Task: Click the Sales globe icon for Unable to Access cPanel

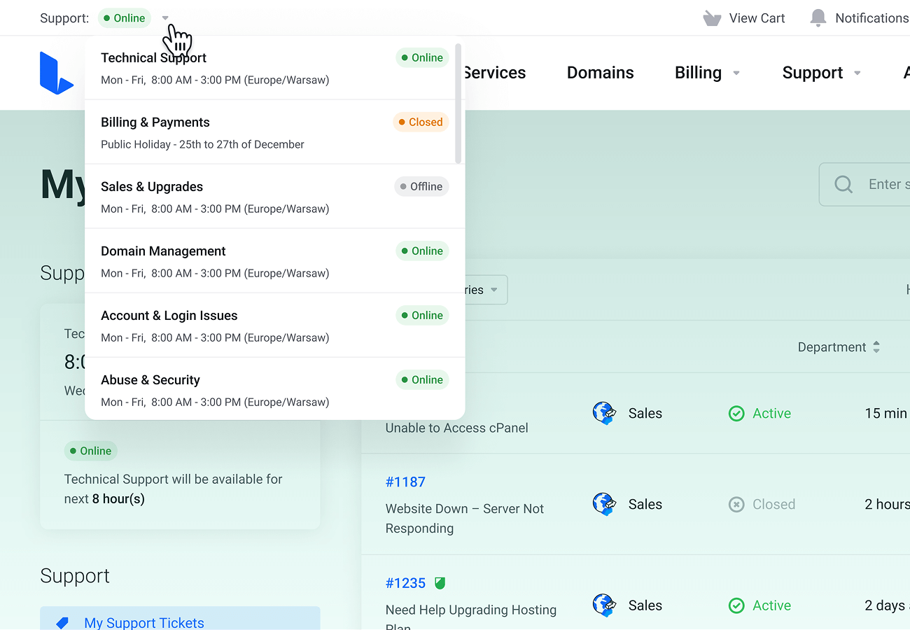Action: point(603,413)
